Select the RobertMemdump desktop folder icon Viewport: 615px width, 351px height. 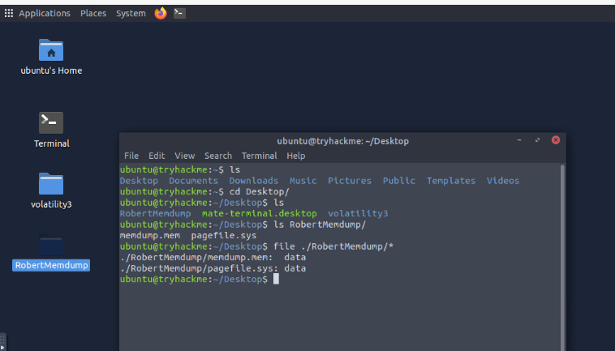click(51, 245)
